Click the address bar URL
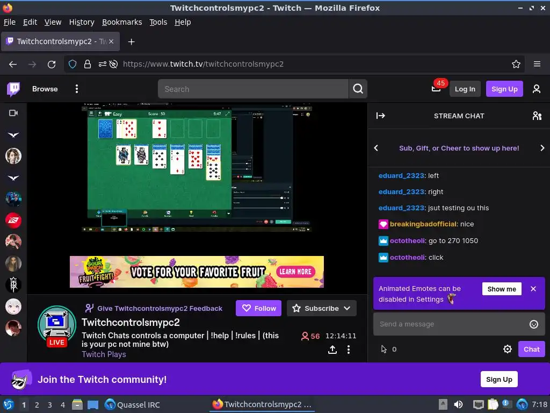The width and height of the screenshot is (550, 413). tap(203, 65)
